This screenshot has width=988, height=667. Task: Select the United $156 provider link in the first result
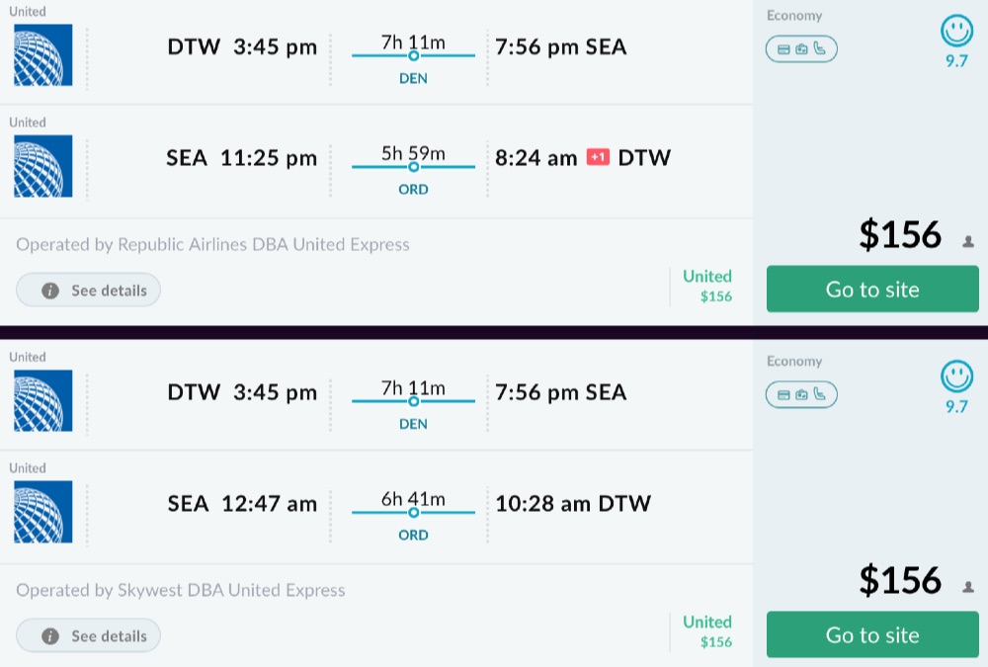tap(707, 285)
